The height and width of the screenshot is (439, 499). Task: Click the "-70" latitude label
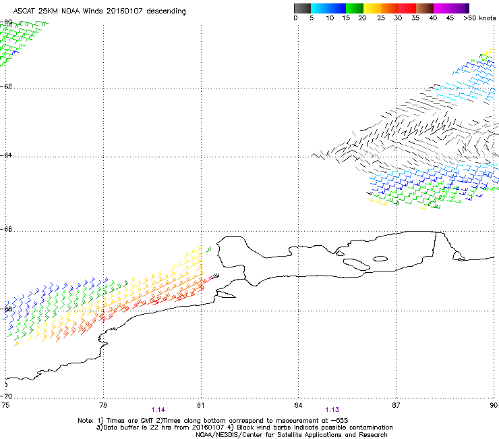(x=6, y=396)
